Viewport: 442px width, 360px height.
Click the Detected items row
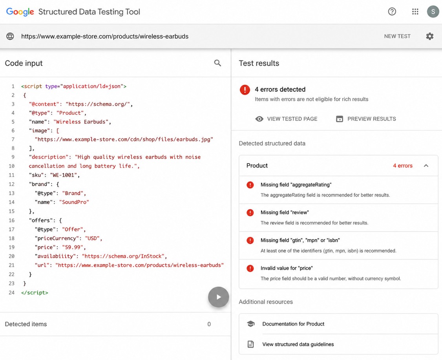coord(115,324)
